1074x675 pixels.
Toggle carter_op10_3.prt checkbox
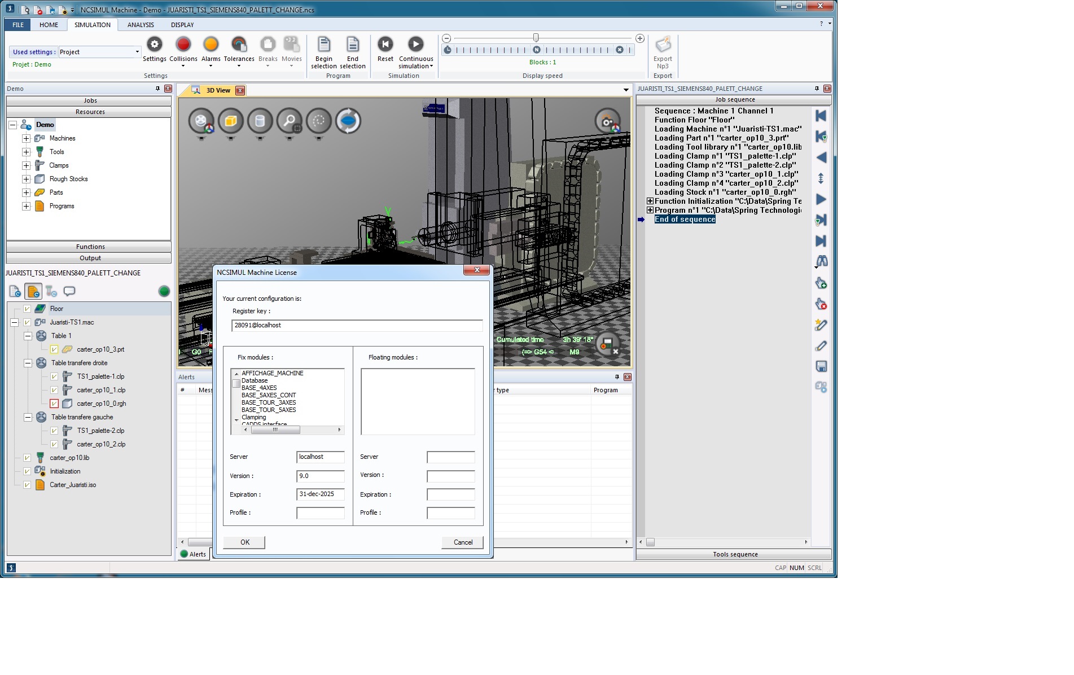coord(54,349)
